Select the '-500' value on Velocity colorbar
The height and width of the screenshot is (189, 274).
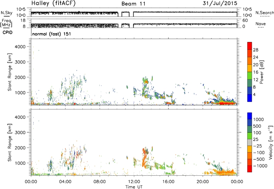point(259,159)
